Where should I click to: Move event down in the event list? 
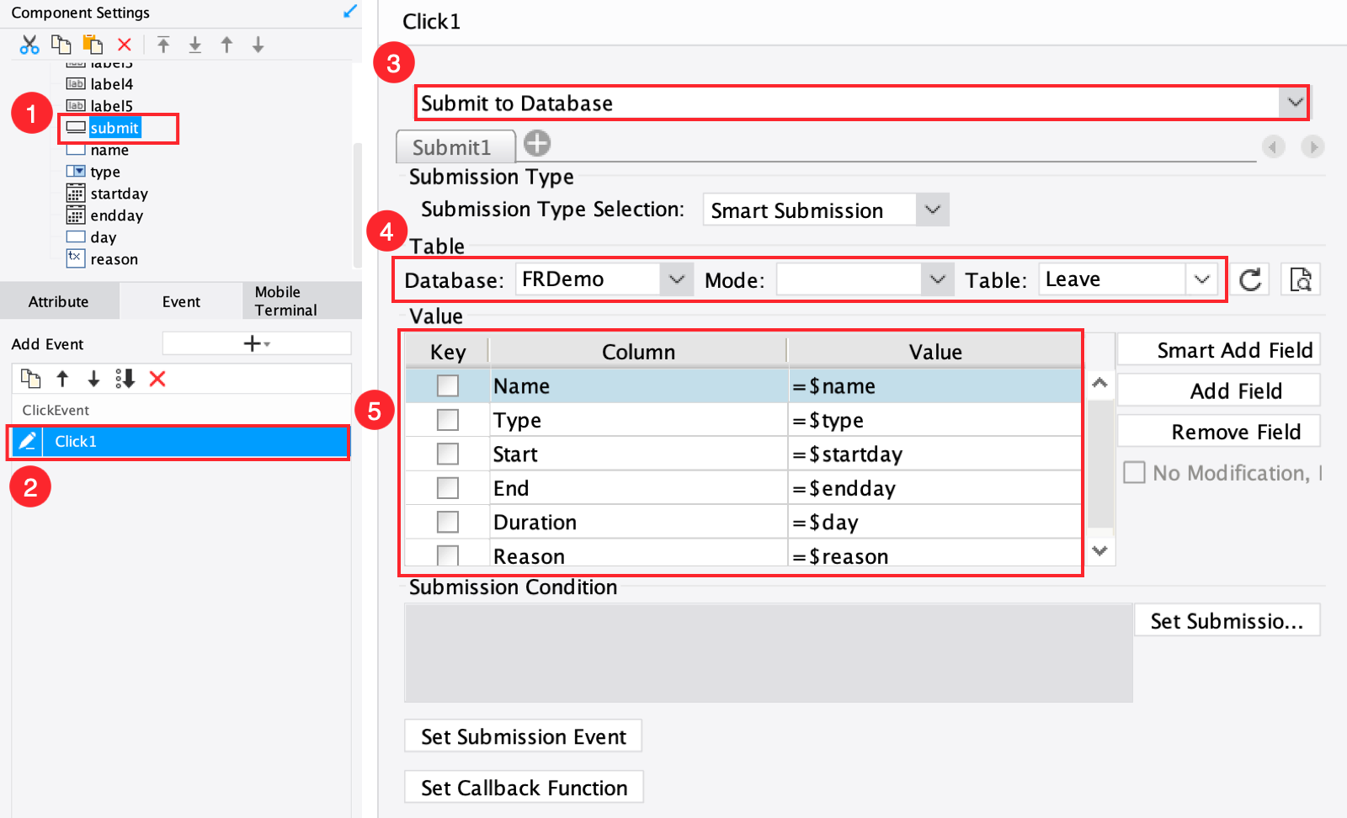coord(93,379)
